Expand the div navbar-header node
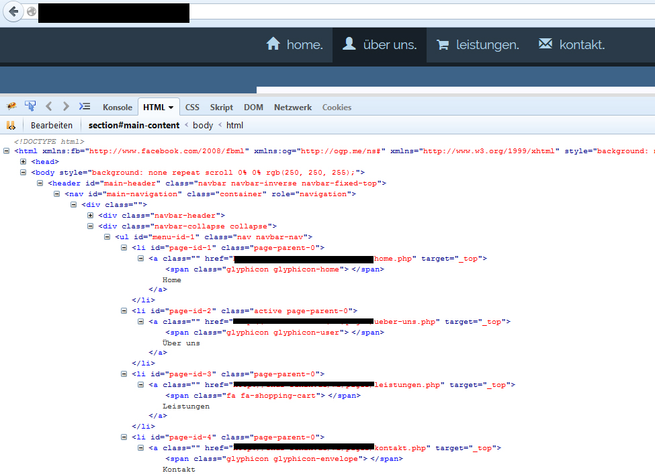 pyautogui.click(x=91, y=215)
